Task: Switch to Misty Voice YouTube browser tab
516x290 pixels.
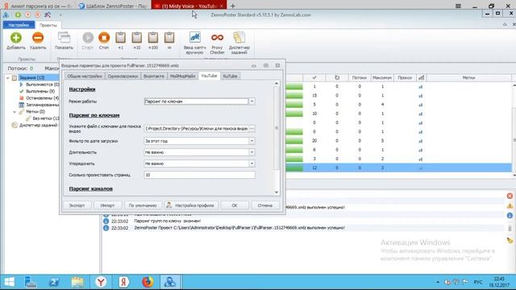Action: [188, 6]
